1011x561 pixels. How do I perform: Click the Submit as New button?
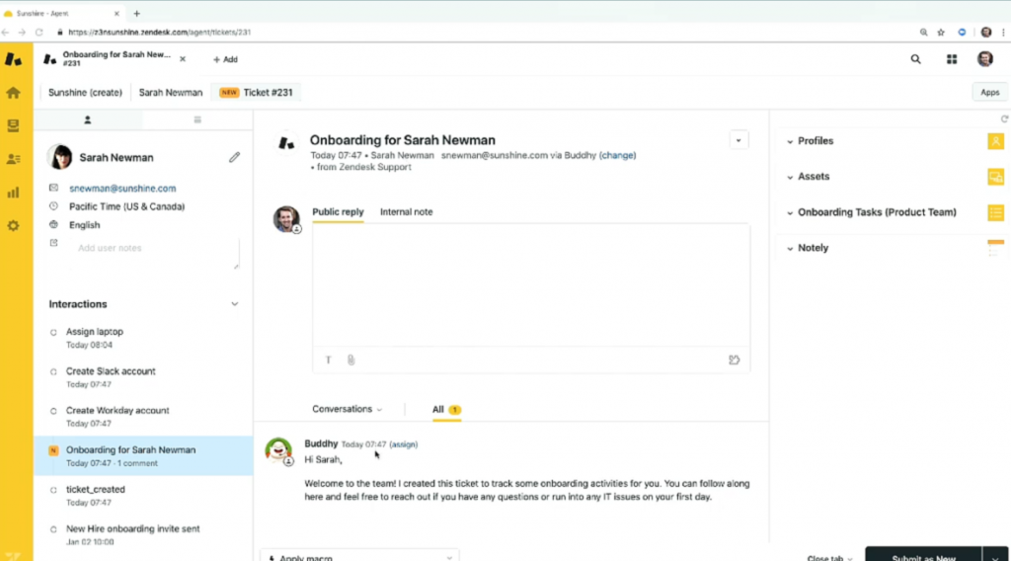pos(923,556)
